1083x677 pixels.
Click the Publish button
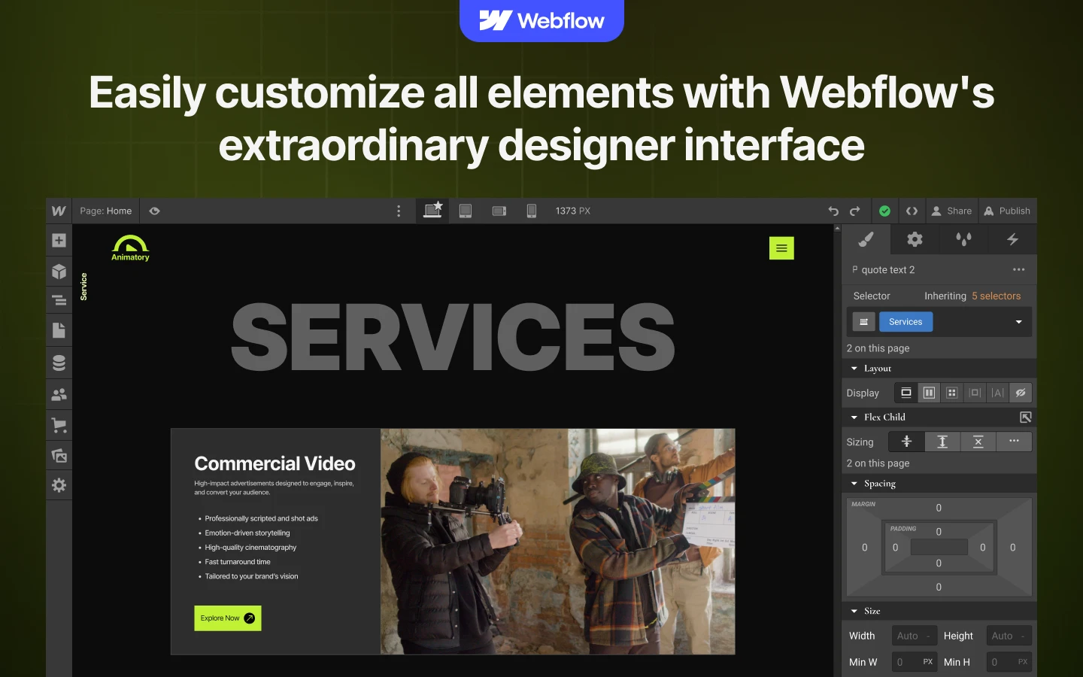pos(1007,211)
